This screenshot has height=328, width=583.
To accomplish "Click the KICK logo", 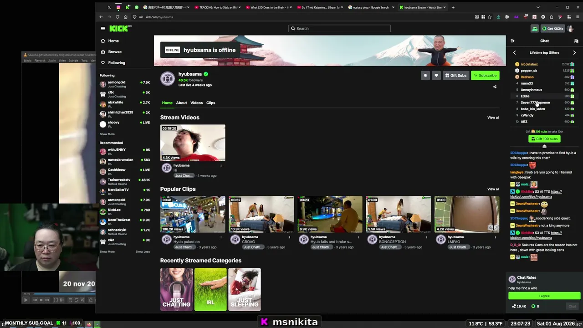I will tap(120, 29).
